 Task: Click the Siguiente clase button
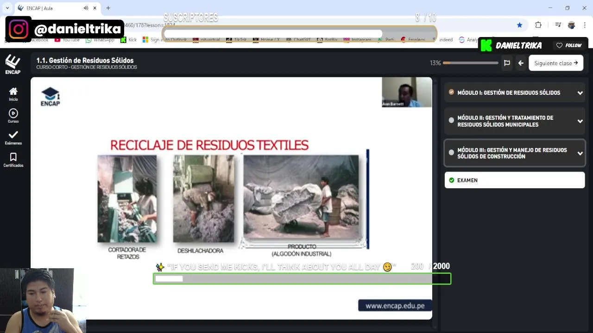556,63
